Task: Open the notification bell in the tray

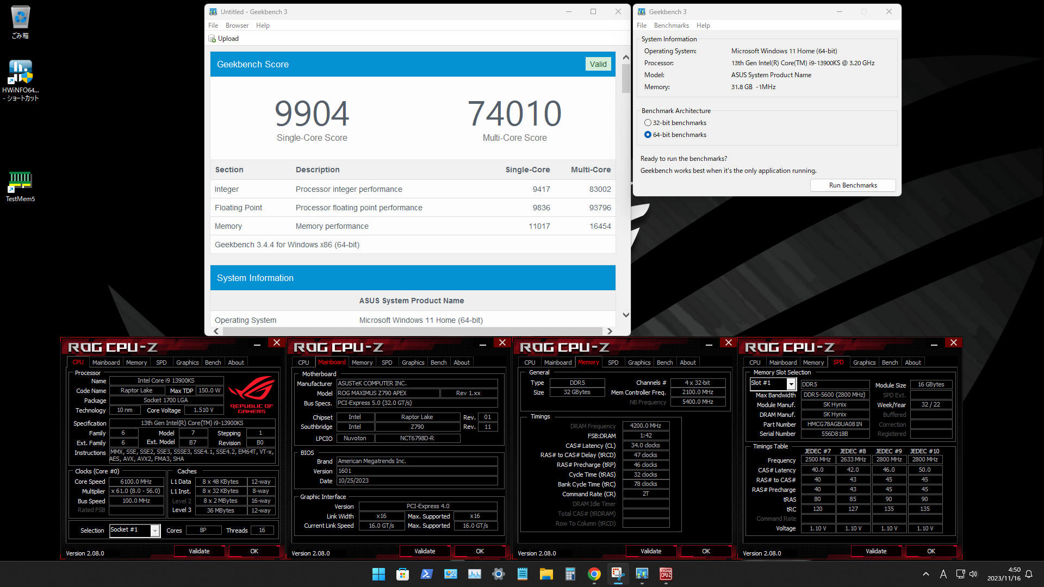Action: [x=1029, y=574]
